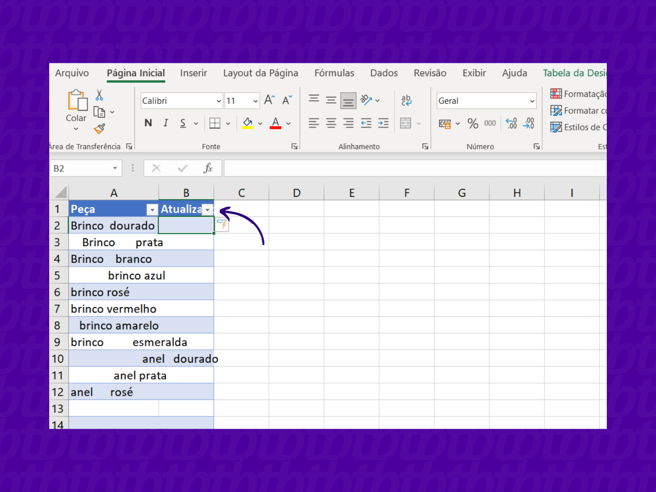656x492 pixels.
Task: Increase the indent
Action: pyautogui.click(x=384, y=123)
